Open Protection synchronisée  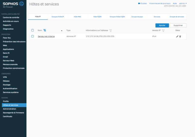[x=14, y=68]
